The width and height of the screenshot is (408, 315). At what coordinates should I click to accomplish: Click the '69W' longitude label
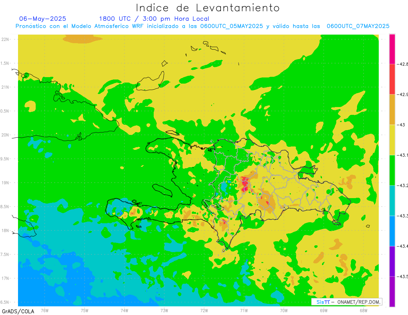(324, 310)
